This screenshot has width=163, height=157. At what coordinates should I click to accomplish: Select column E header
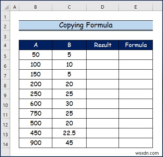[x=136, y=7]
